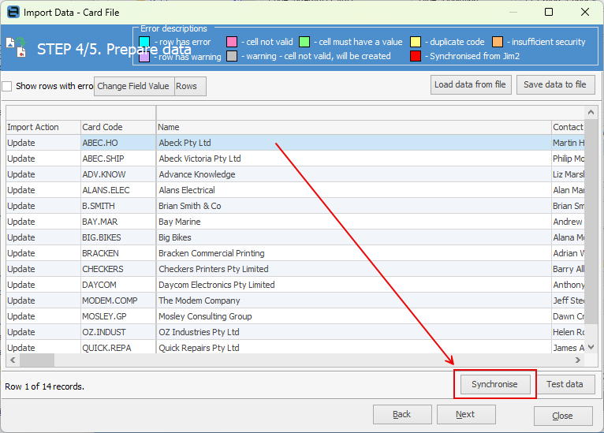Click the import file icon beside STEP 4/5

[x=17, y=47]
